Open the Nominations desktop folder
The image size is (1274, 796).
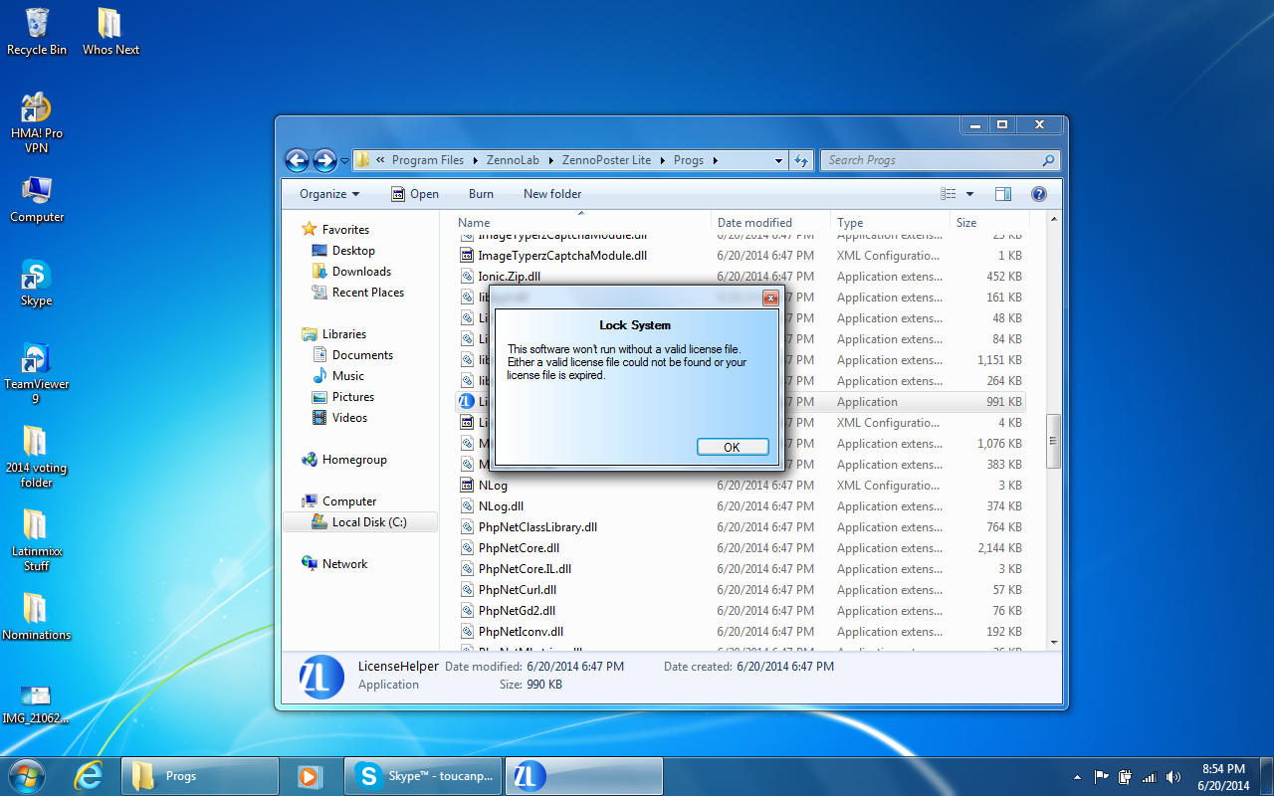click(37, 617)
